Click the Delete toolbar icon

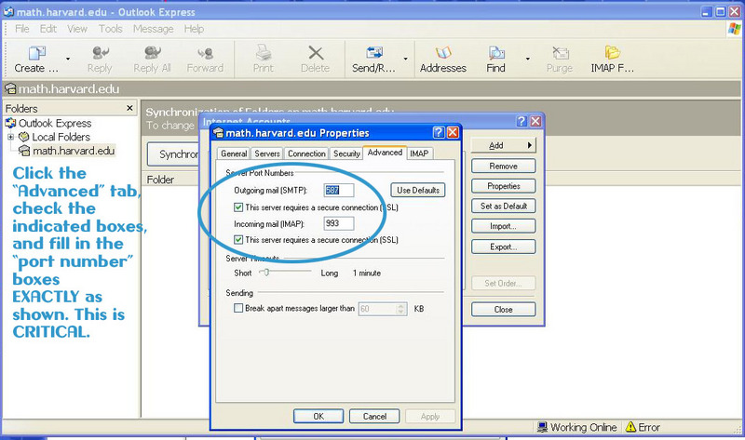click(315, 55)
